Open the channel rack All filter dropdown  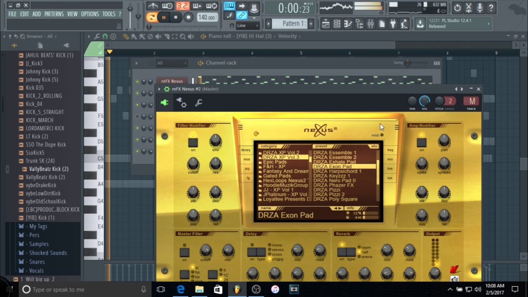pyautogui.click(x=172, y=63)
